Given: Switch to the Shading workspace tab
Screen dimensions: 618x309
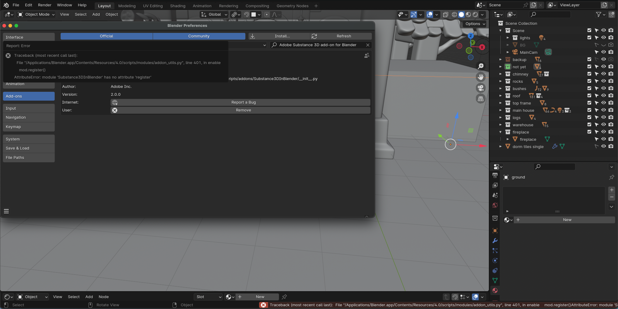Looking at the screenshot, I should pyautogui.click(x=178, y=6).
